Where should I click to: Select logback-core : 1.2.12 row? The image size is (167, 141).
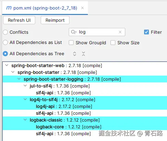[85, 127]
